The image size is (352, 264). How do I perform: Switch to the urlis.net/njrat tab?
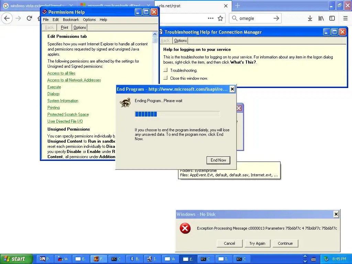pyautogui.click(x=193, y=6)
